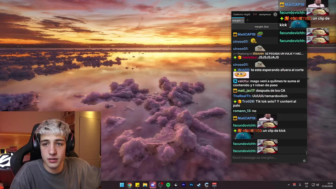This screenshot has height=189, width=336.
Task: Open Discord from taskbar
Action: pyautogui.click(x=153, y=185)
